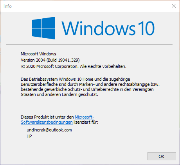Follow the Softwarelizenzbedingungen hyperlink
This screenshot has height=165, width=180.
coord(47,122)
